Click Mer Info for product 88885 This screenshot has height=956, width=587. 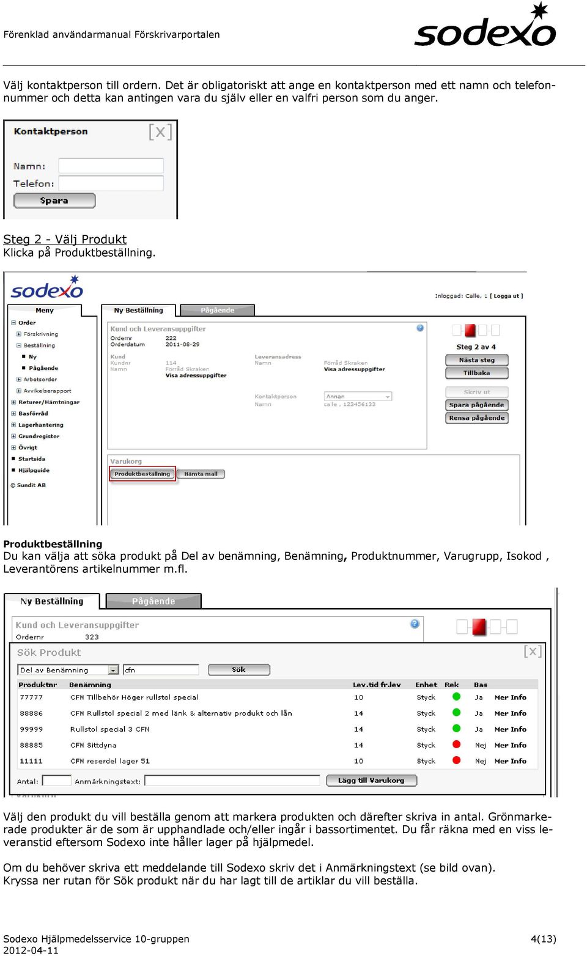pyautogui.click(x=511, y=745)
